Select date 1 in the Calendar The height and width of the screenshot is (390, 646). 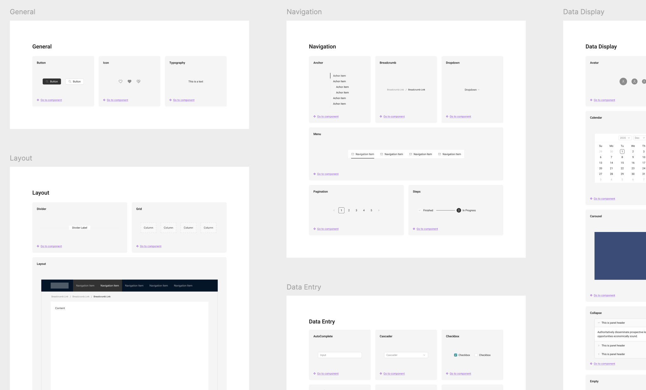(622, 152)
